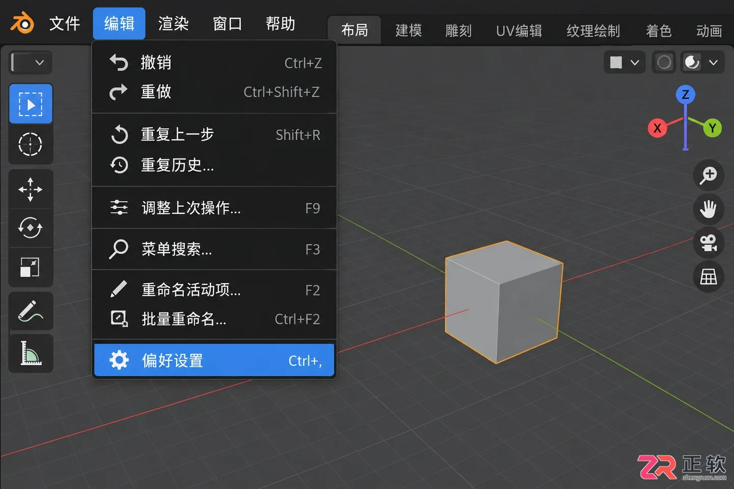Screen dimensions: 734x489
Task: Select the Annotate tool
Action: click(x=31, y=311)
